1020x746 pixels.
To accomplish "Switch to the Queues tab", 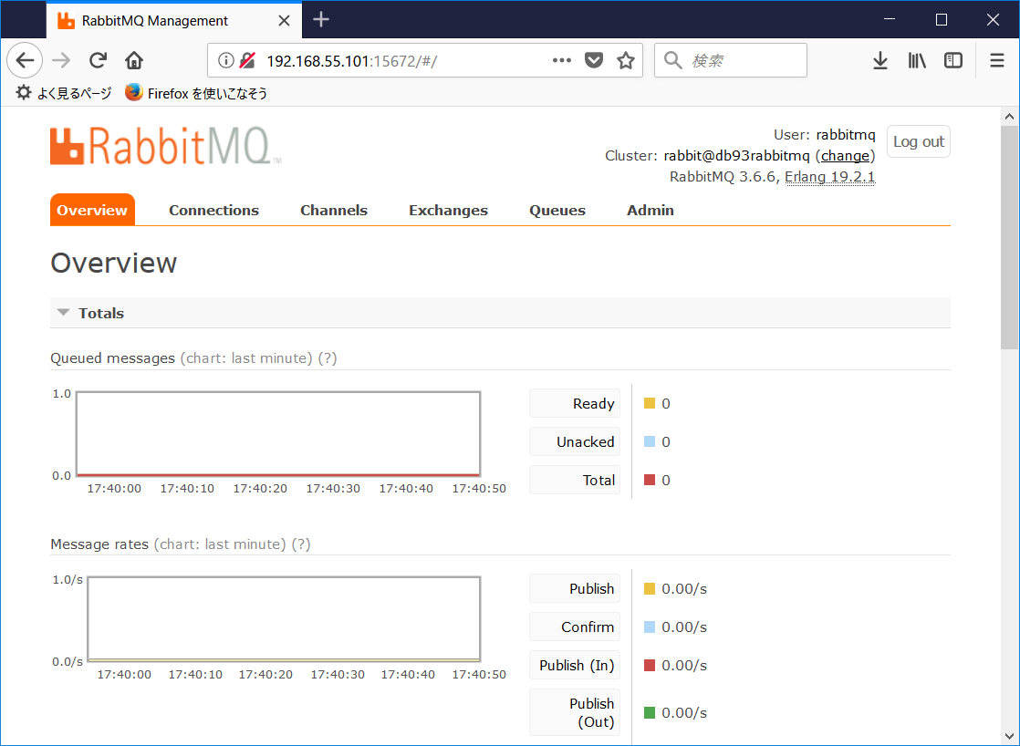I will tap(557, 210).
